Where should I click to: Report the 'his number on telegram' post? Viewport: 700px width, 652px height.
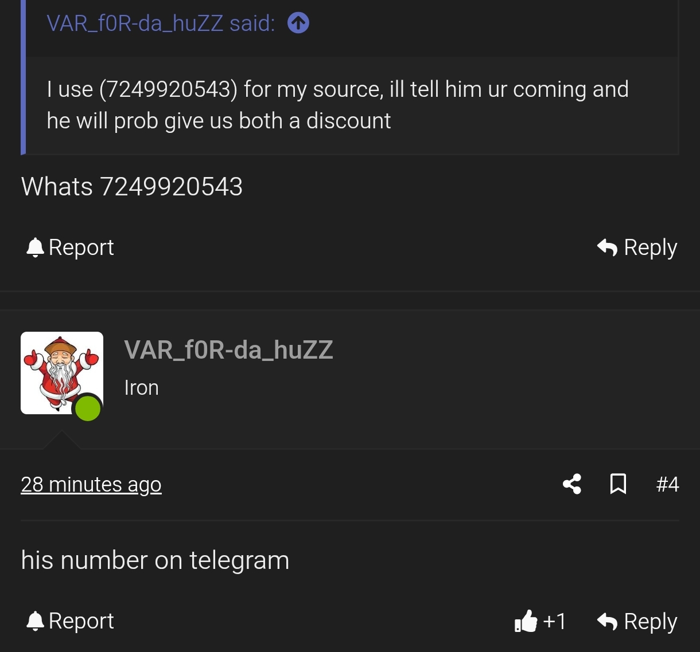click(70, 621)
